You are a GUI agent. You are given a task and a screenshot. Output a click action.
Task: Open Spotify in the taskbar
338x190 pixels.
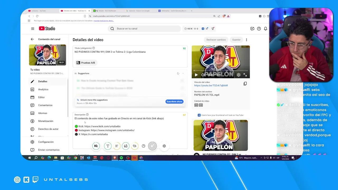tap(121, 158)
